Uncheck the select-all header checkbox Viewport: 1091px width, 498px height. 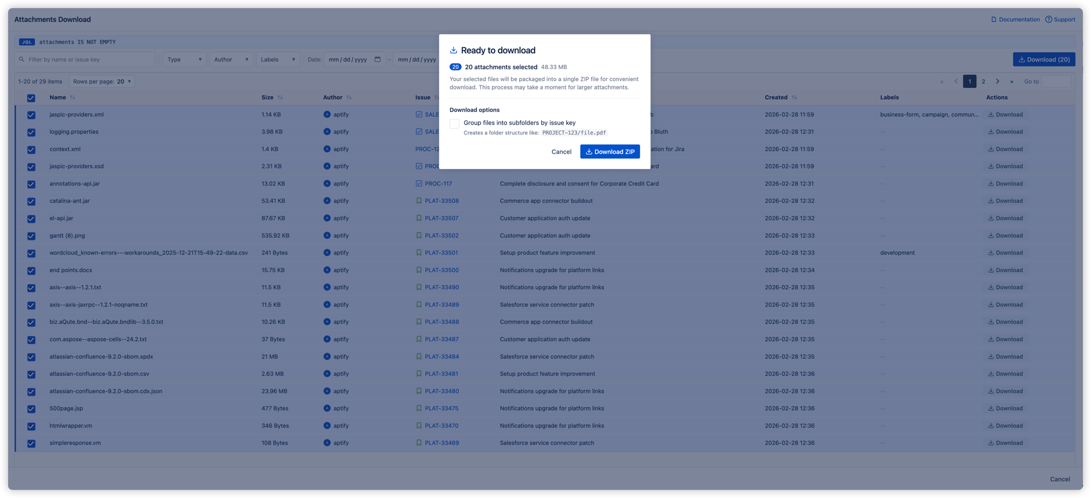point(31,97)
